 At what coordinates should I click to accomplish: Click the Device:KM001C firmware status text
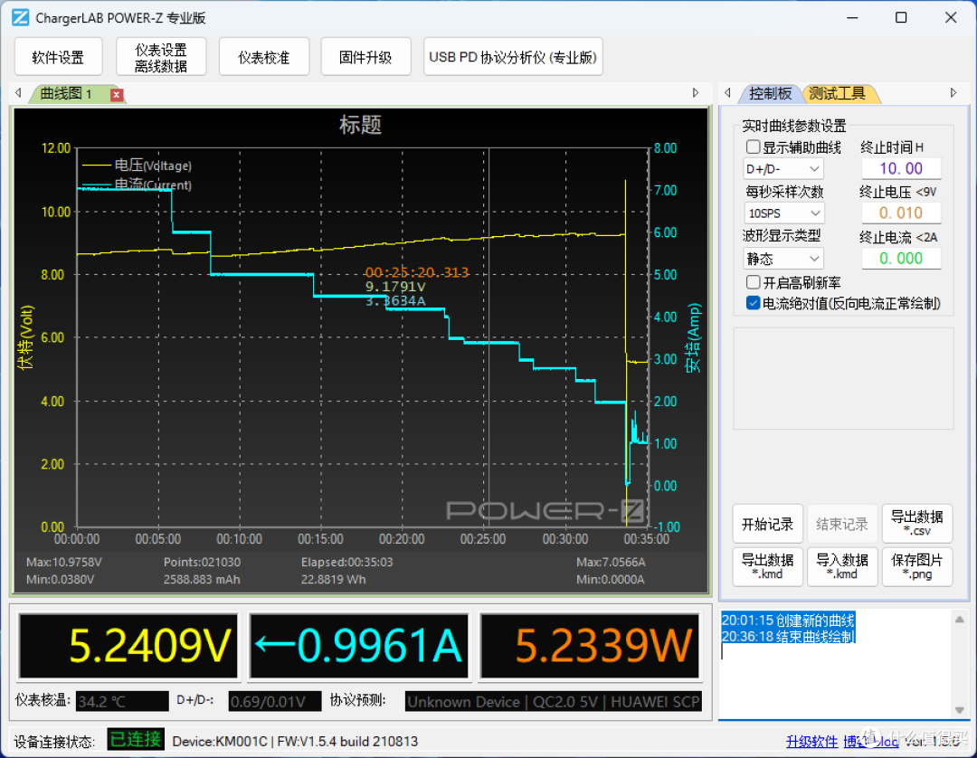coord(295,741)
